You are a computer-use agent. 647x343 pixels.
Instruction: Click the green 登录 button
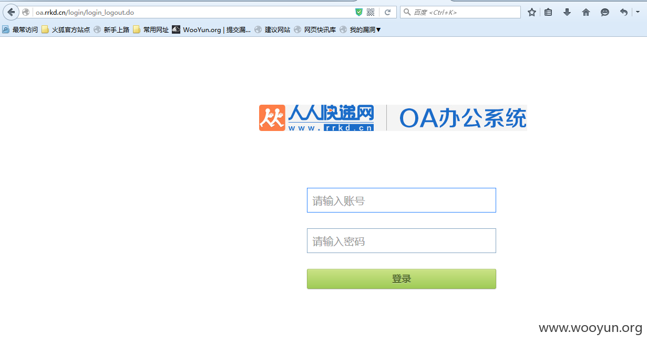402,279
